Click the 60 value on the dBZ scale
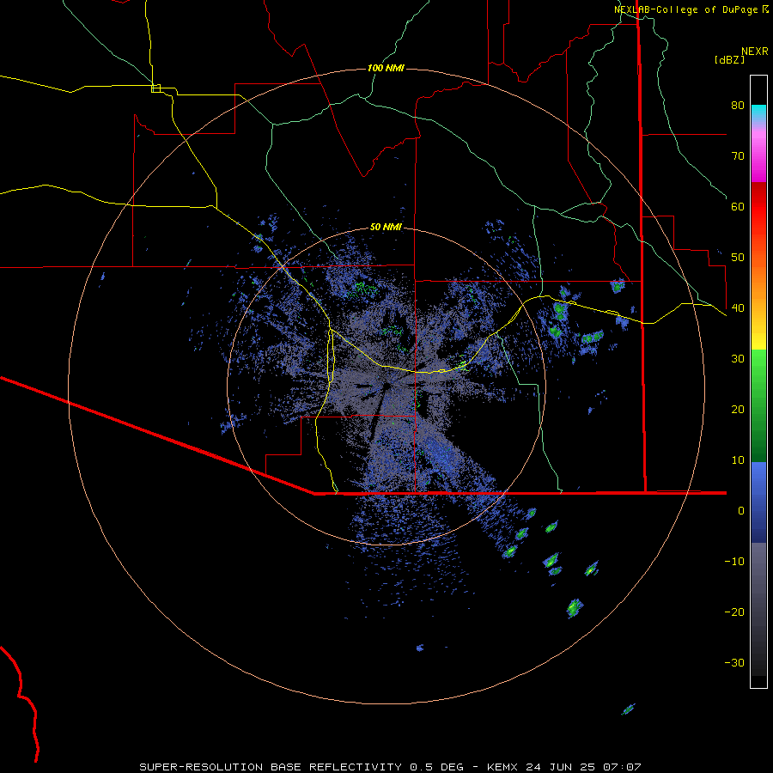 [738, 206]
